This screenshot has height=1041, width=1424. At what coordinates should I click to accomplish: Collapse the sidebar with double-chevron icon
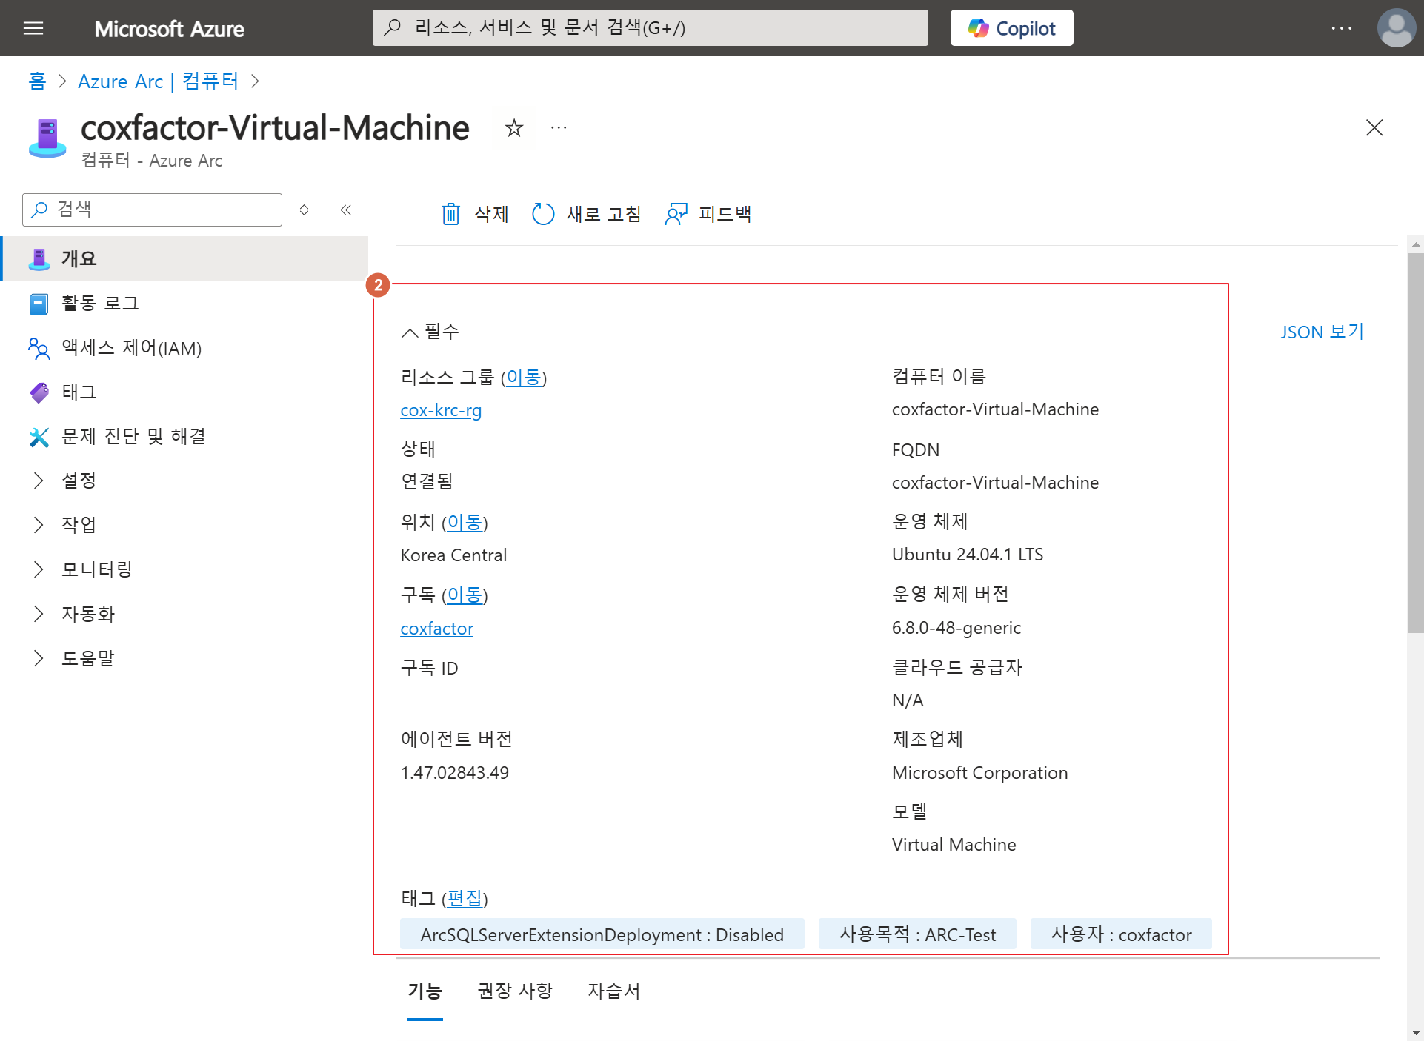[x=345, y=210]
